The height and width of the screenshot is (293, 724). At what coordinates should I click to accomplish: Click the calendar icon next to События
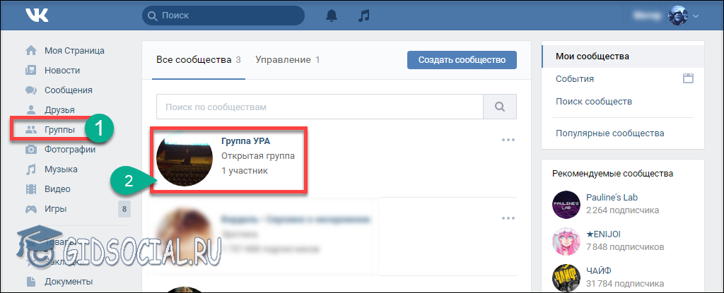(689, 78)
